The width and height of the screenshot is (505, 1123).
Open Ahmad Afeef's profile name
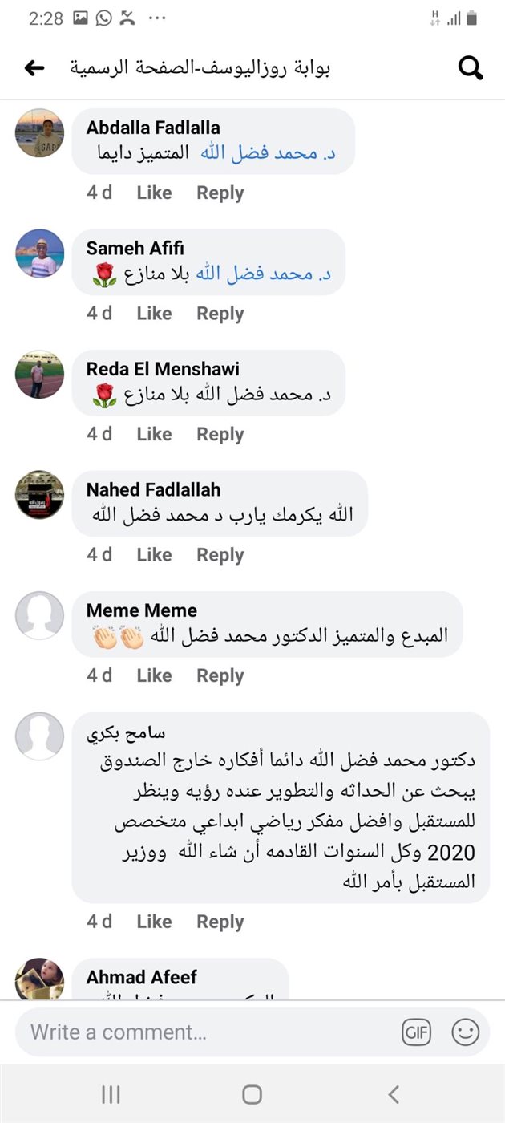[141, 977]
